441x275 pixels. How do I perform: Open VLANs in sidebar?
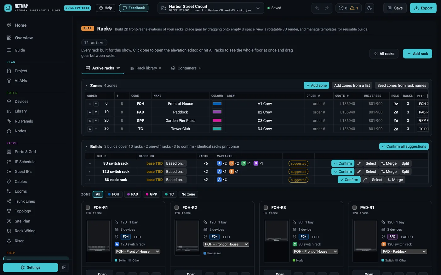coord(21,81)
